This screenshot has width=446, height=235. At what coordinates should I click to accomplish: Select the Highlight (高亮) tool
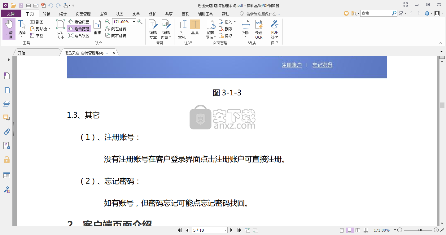[195, 27]
